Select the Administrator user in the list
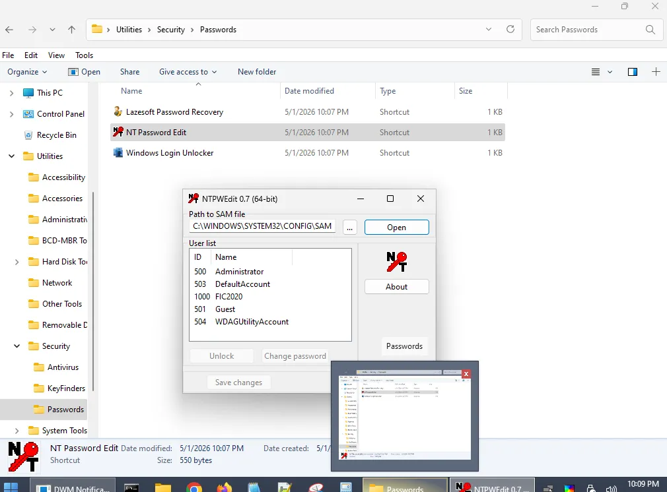 (239, 272)
